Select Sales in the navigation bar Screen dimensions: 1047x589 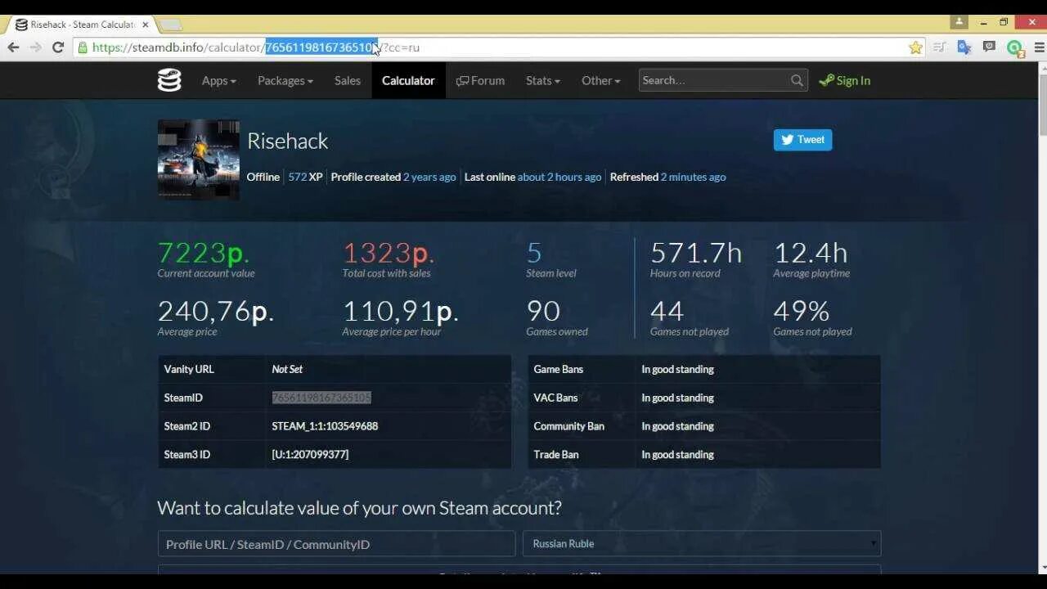click(x=347, y=80)
